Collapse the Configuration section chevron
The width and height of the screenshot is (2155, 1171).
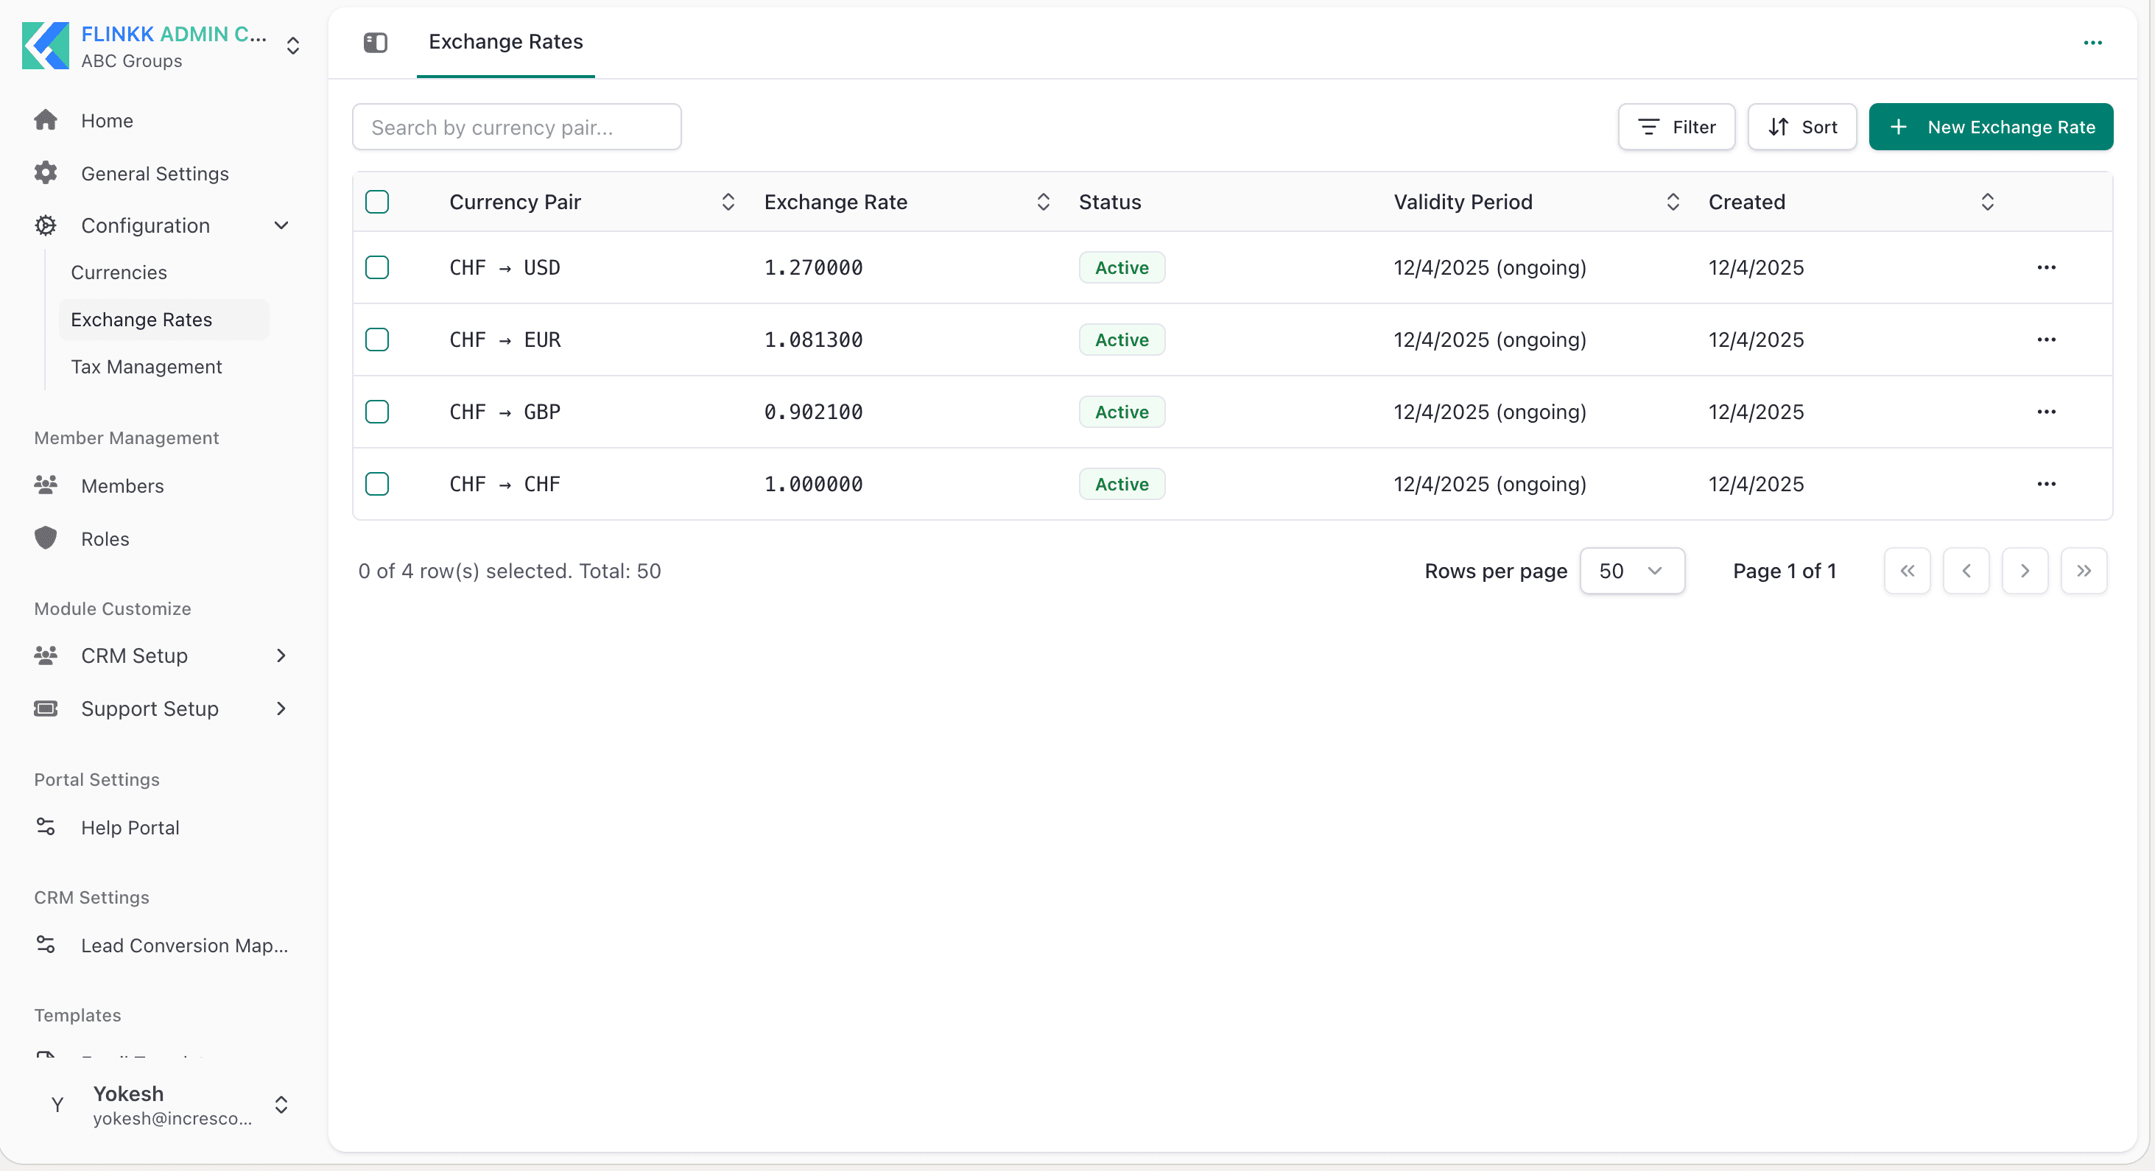tap(281, 225)
